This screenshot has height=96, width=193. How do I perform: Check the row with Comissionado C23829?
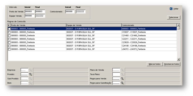pyautogui.click(x=9, y=42)
